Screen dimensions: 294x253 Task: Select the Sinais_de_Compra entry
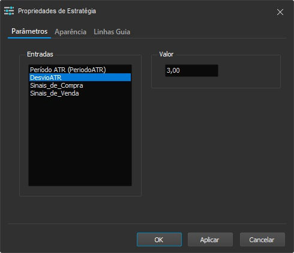tap(80, 85)
